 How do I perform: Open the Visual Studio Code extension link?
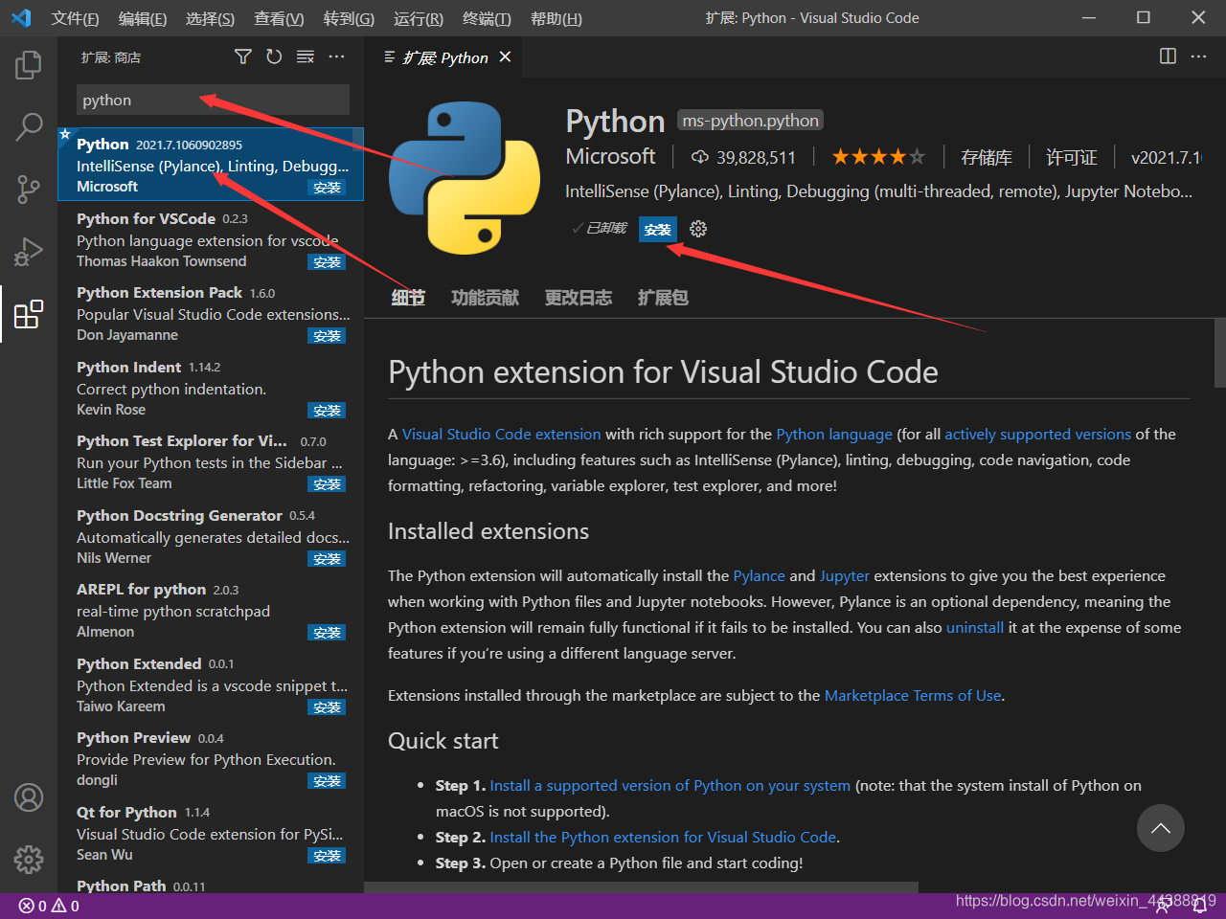click(x=502, y=434)
